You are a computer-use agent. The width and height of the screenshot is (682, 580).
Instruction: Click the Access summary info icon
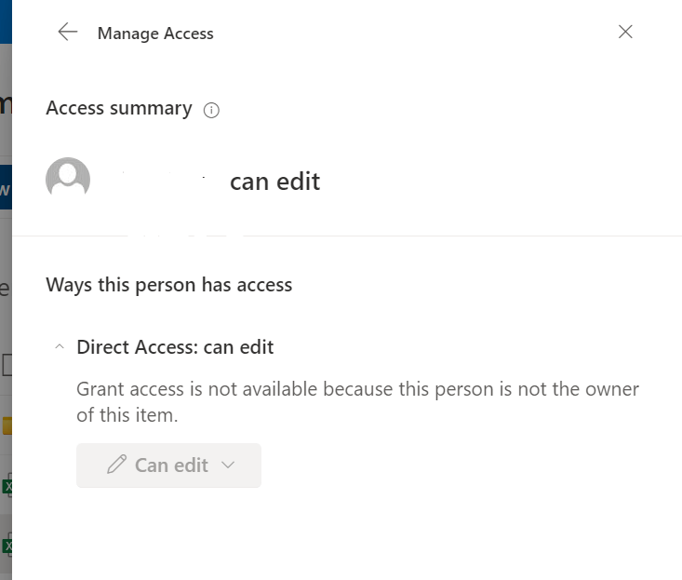pos(211,110)
